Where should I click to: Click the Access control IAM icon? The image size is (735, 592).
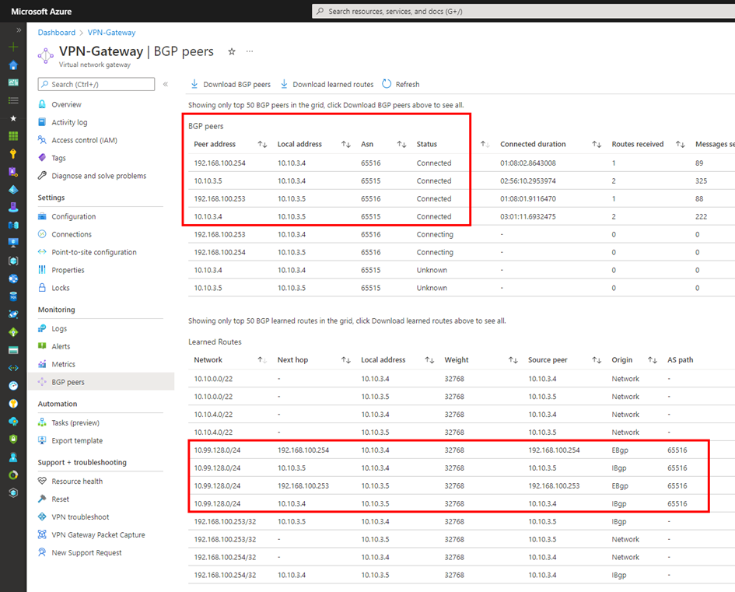[x=42, y=140]
